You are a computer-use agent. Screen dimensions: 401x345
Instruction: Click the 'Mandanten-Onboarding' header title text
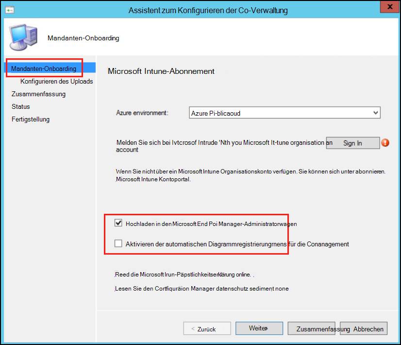(84, 38)
